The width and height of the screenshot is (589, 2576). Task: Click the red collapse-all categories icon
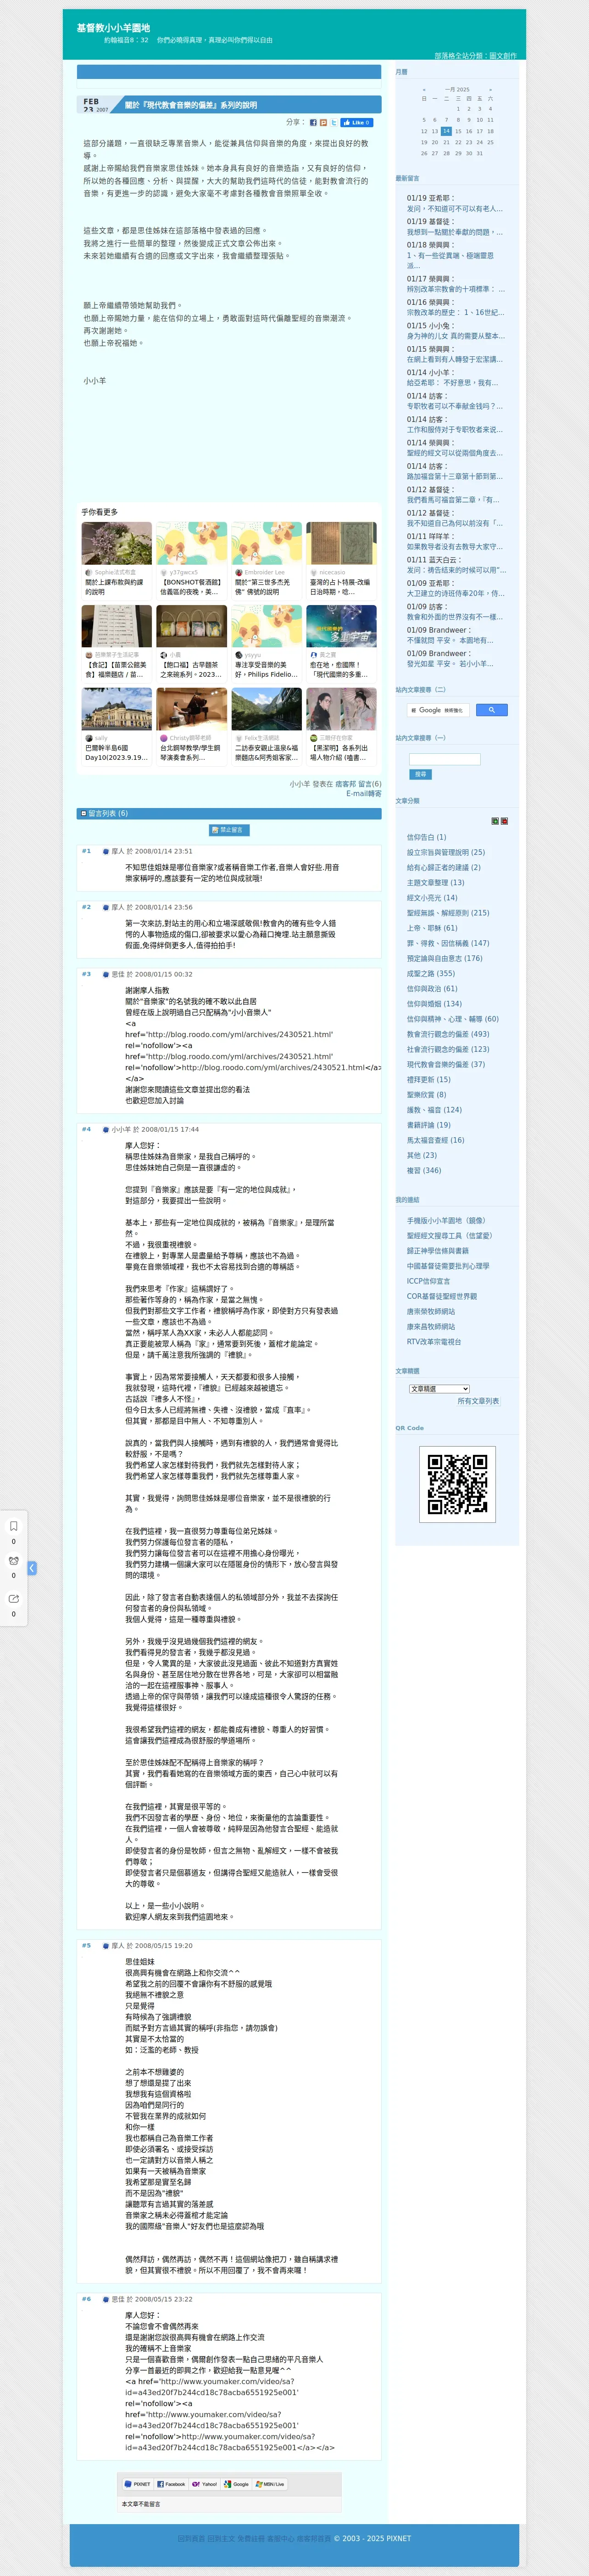pyautogui.click(x=504, y=821)
